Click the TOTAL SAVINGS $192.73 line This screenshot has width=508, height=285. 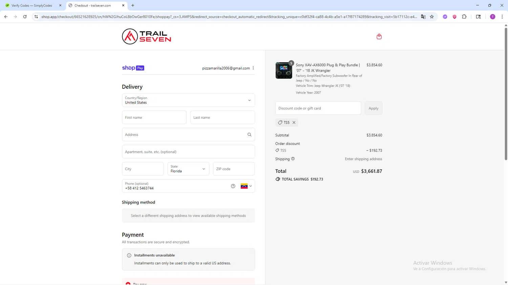pyautogui.click(x=299, y=179)
